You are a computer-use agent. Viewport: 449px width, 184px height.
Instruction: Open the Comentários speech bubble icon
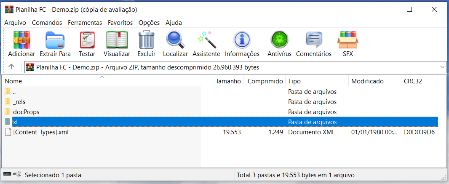point(314,40)
